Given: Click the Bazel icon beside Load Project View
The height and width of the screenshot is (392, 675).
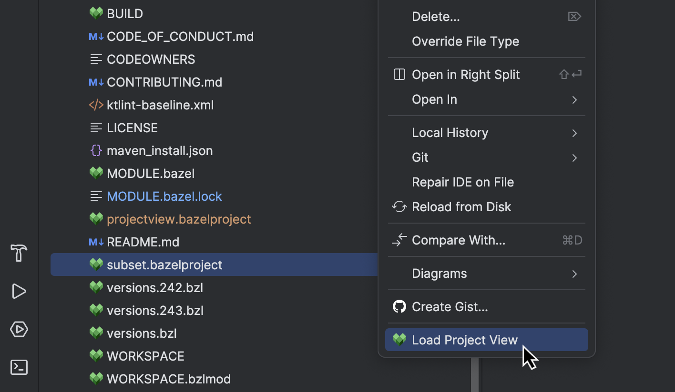Looking at the screenshot, I should (x=399, y=340).
